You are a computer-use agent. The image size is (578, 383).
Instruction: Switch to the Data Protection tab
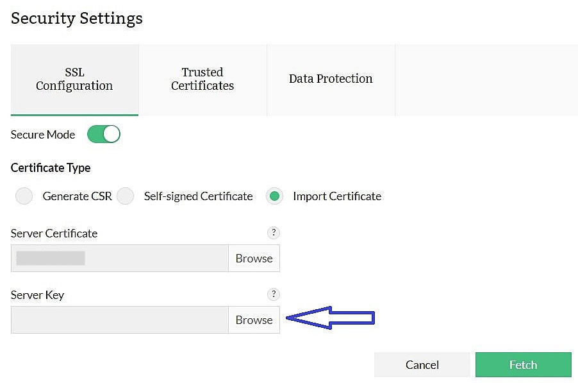coord(331,79)
